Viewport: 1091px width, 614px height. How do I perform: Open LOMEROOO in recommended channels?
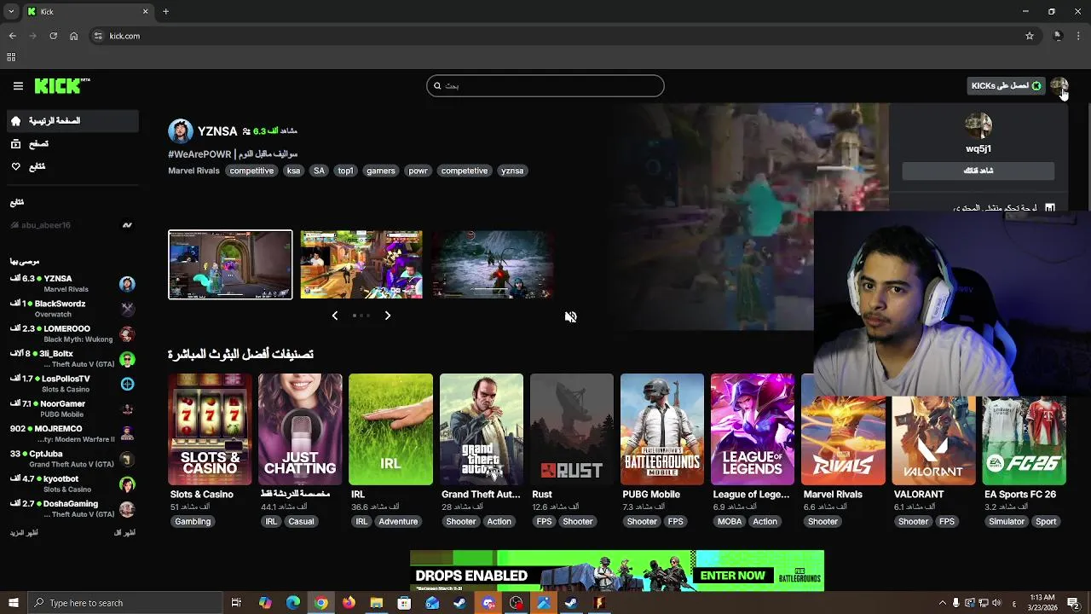[72, 333]
